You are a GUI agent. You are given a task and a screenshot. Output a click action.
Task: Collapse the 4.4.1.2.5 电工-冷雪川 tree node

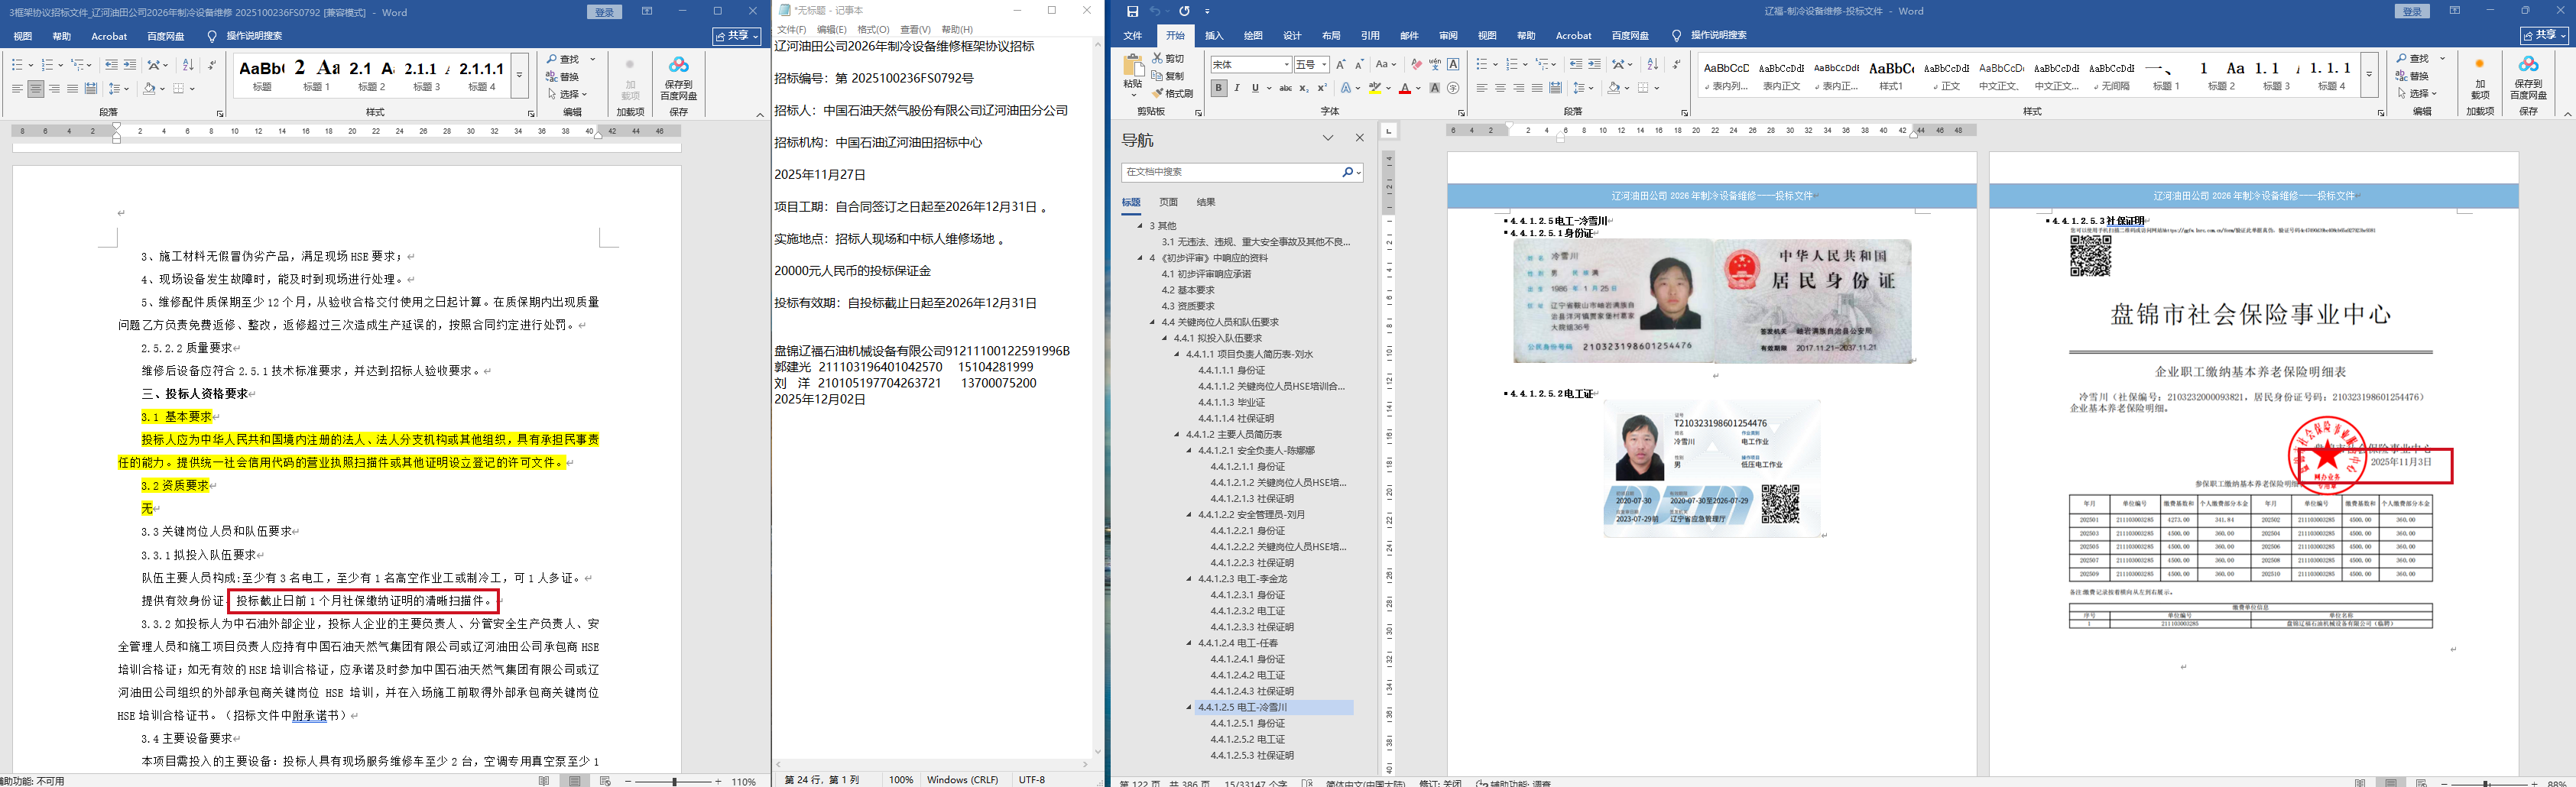(x=1189, y=707)
